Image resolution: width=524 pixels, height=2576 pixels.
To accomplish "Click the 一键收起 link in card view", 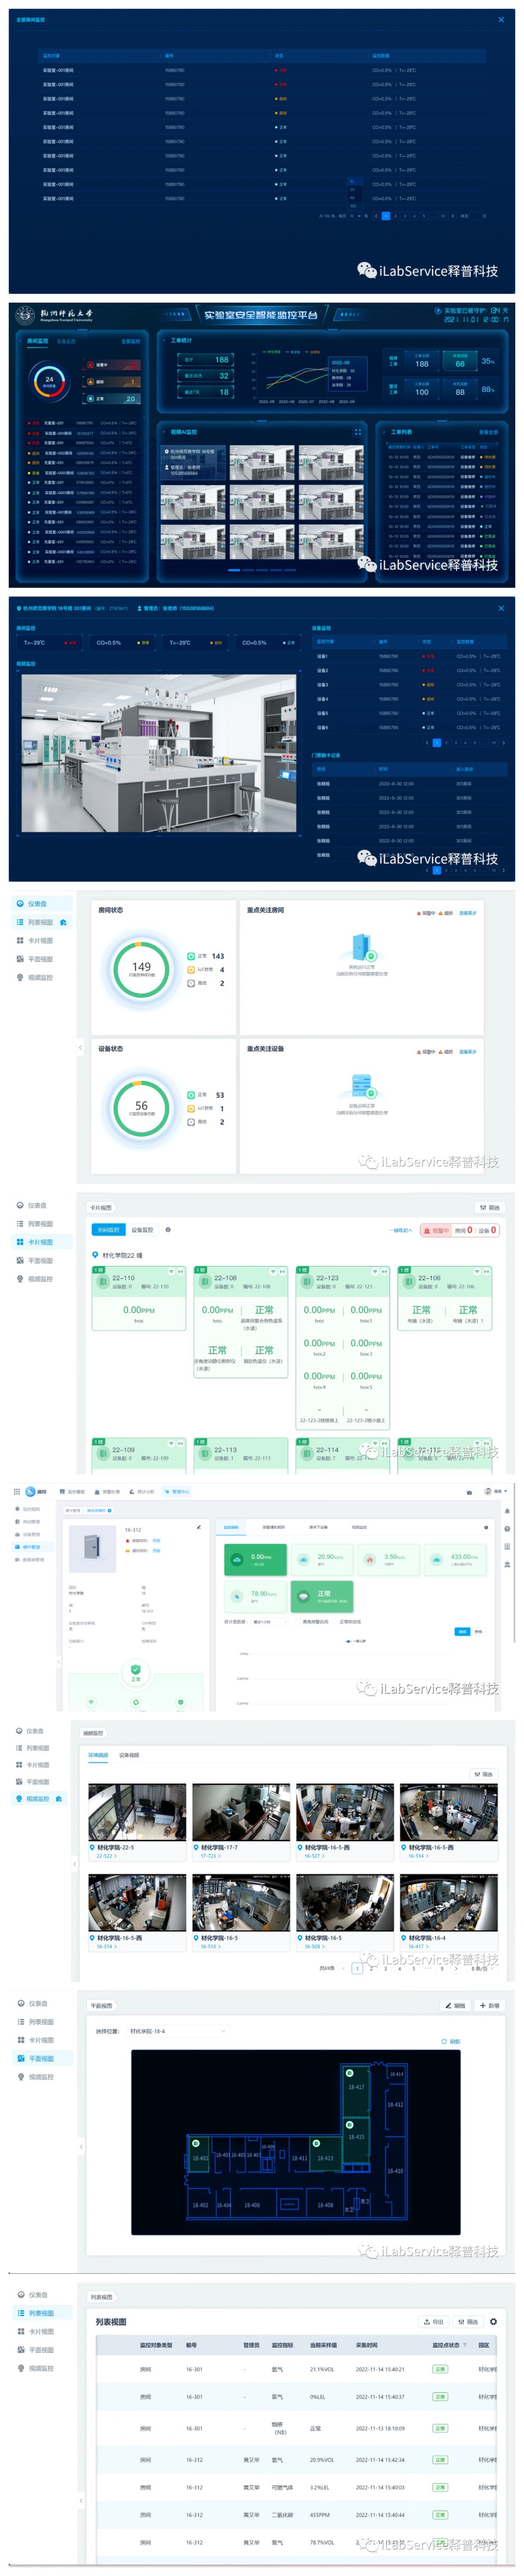I will click(401, 1231).
